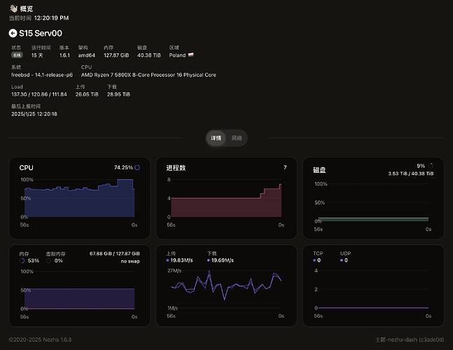Click the process count 进程数 chart

[226, 198]
